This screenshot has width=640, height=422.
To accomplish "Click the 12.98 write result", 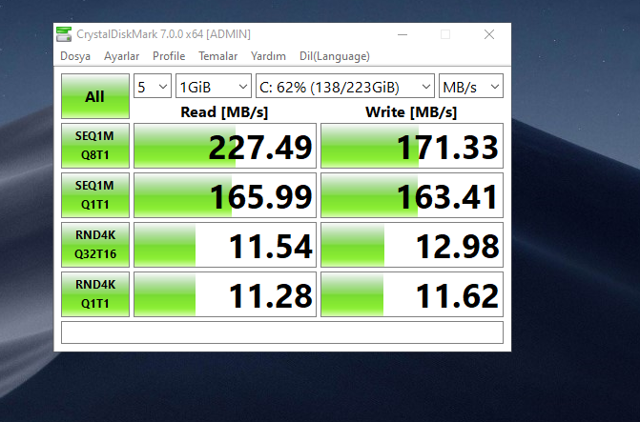I will tap(412, 245).
